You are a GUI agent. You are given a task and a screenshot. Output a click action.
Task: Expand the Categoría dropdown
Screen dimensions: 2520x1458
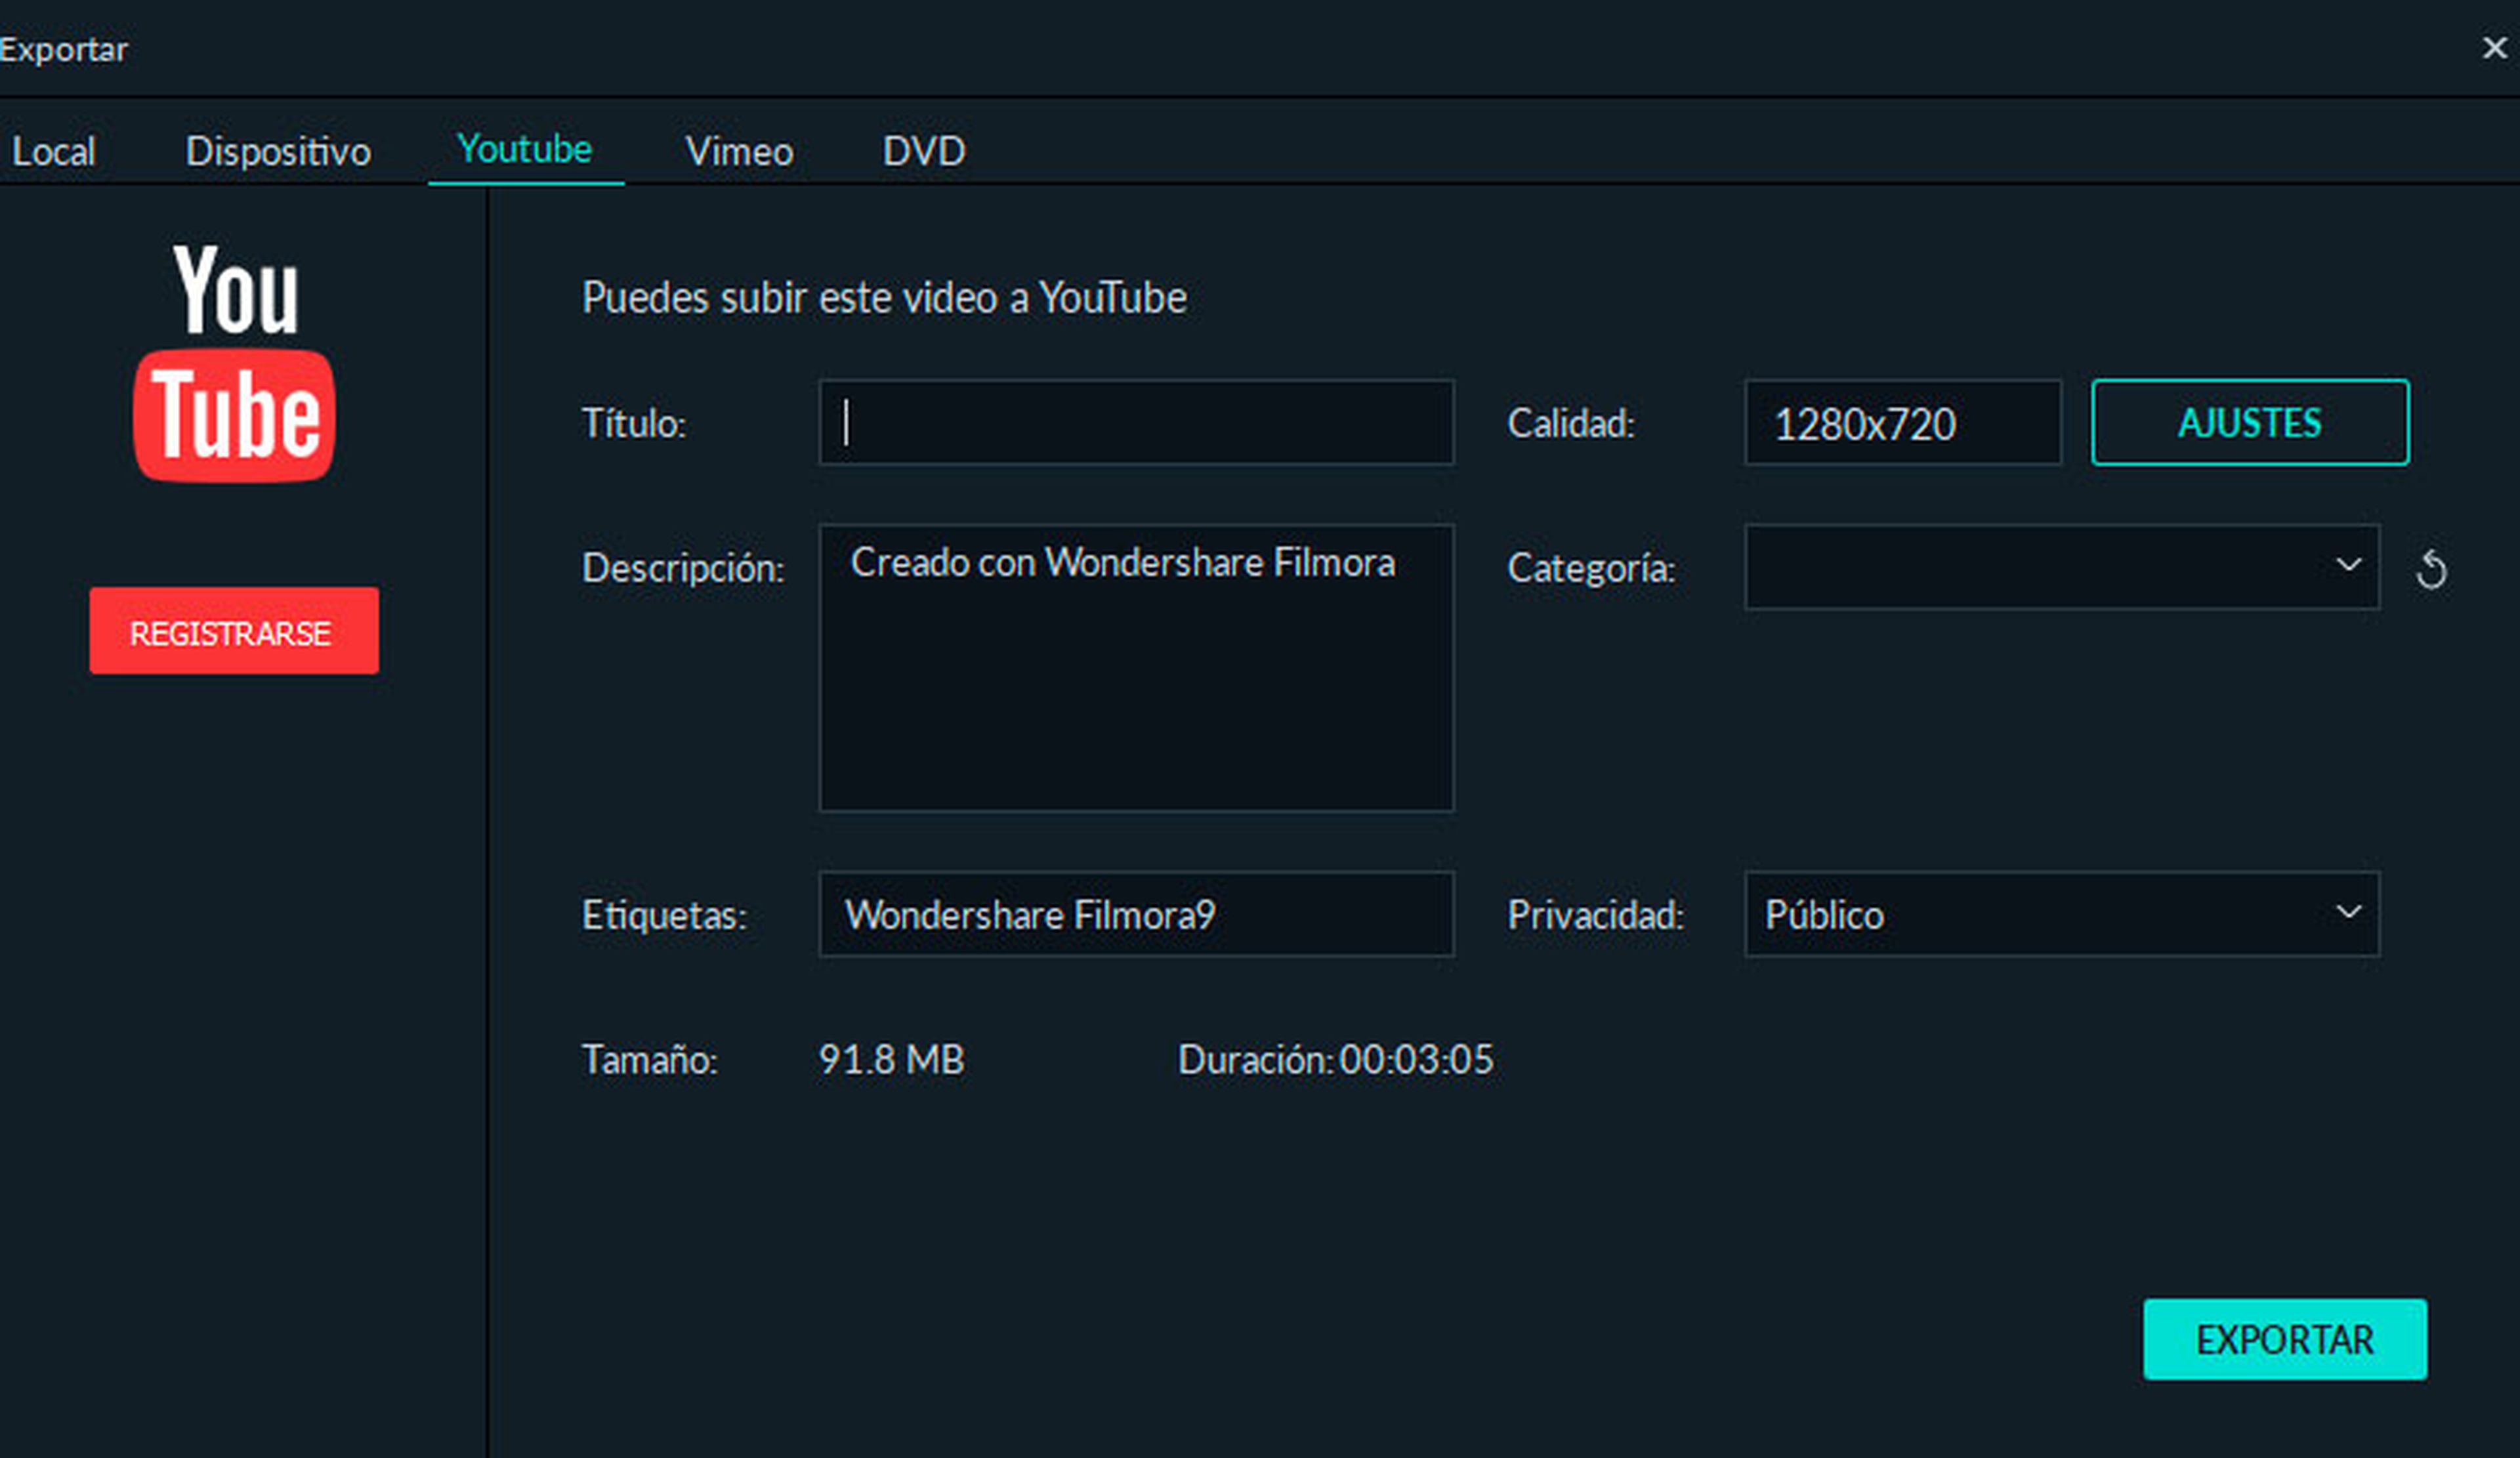[x=2062, y=567]
